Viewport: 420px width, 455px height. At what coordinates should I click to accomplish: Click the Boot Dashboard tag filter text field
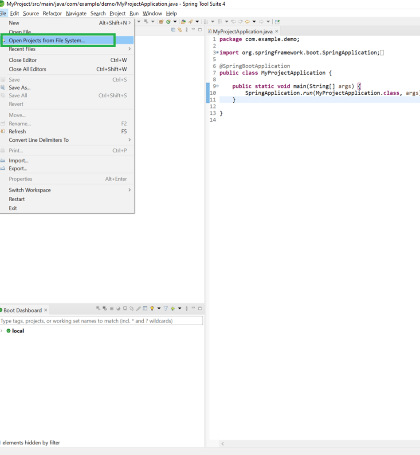coord(102,321)
